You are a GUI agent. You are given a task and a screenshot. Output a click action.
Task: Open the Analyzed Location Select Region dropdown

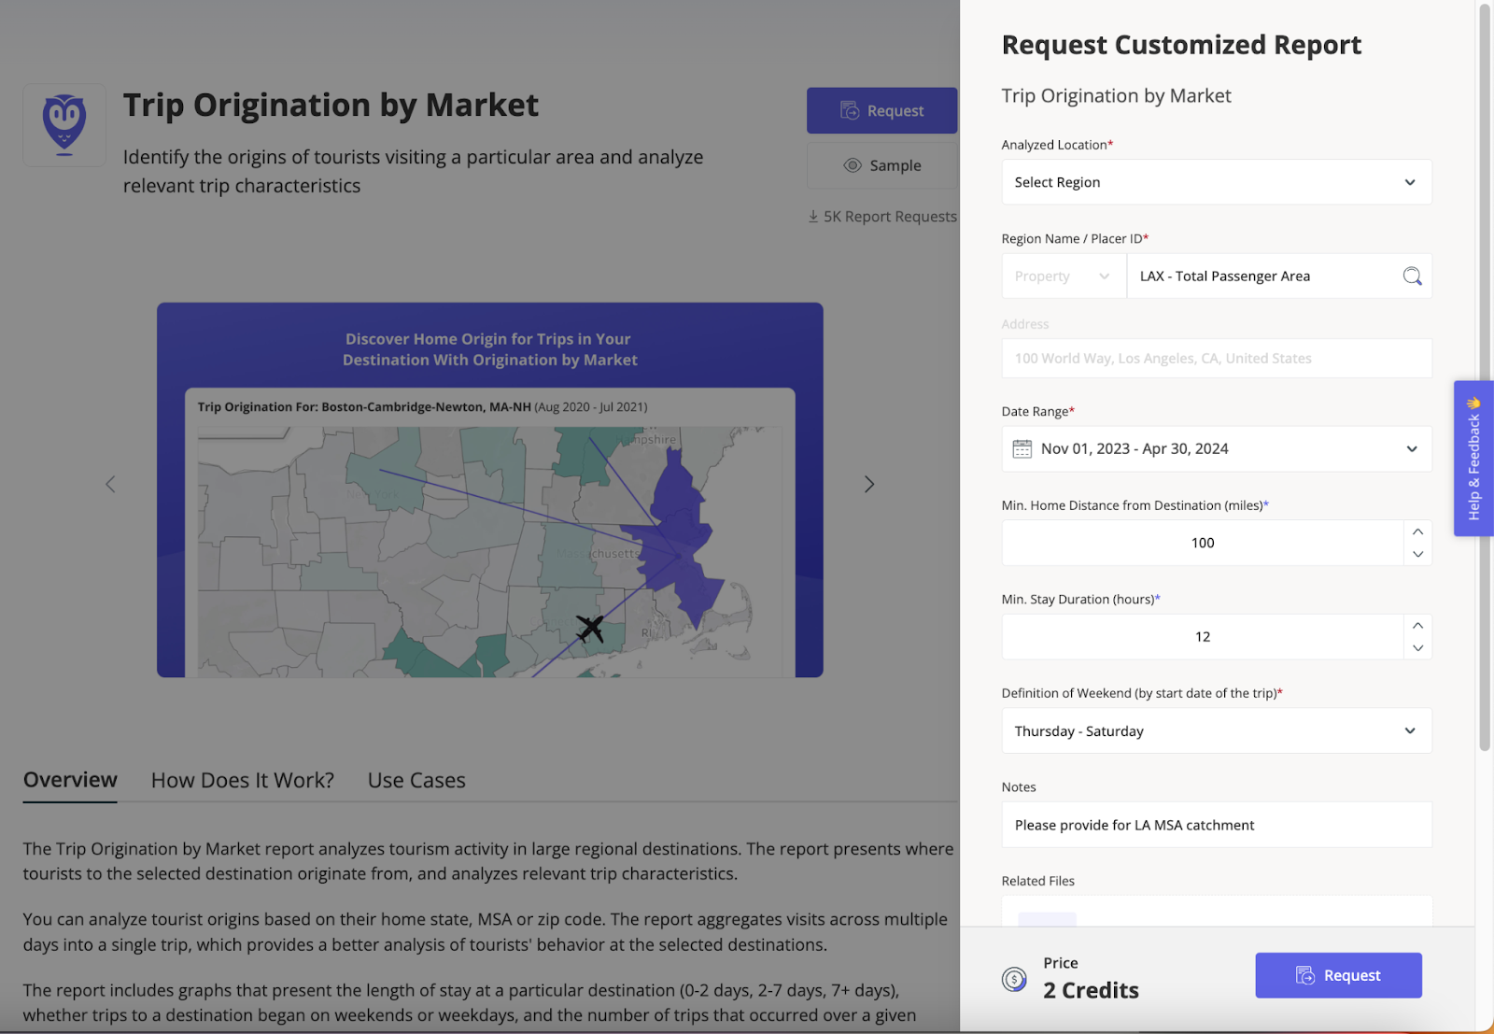[1217, 182]
